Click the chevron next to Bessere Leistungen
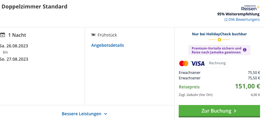This screenshot has height=121, width=264. click(105, 114)
